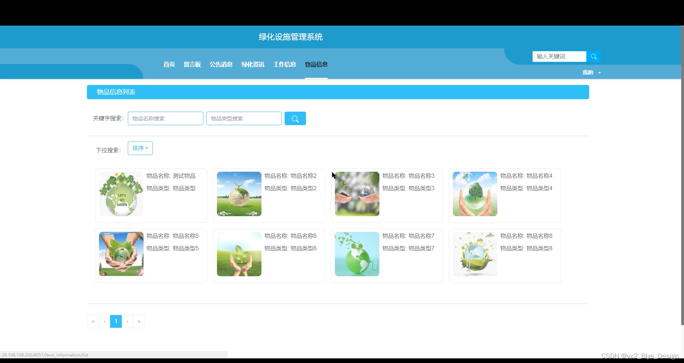Open the 物品名称6 item thumbnail

tap(239, 254)
